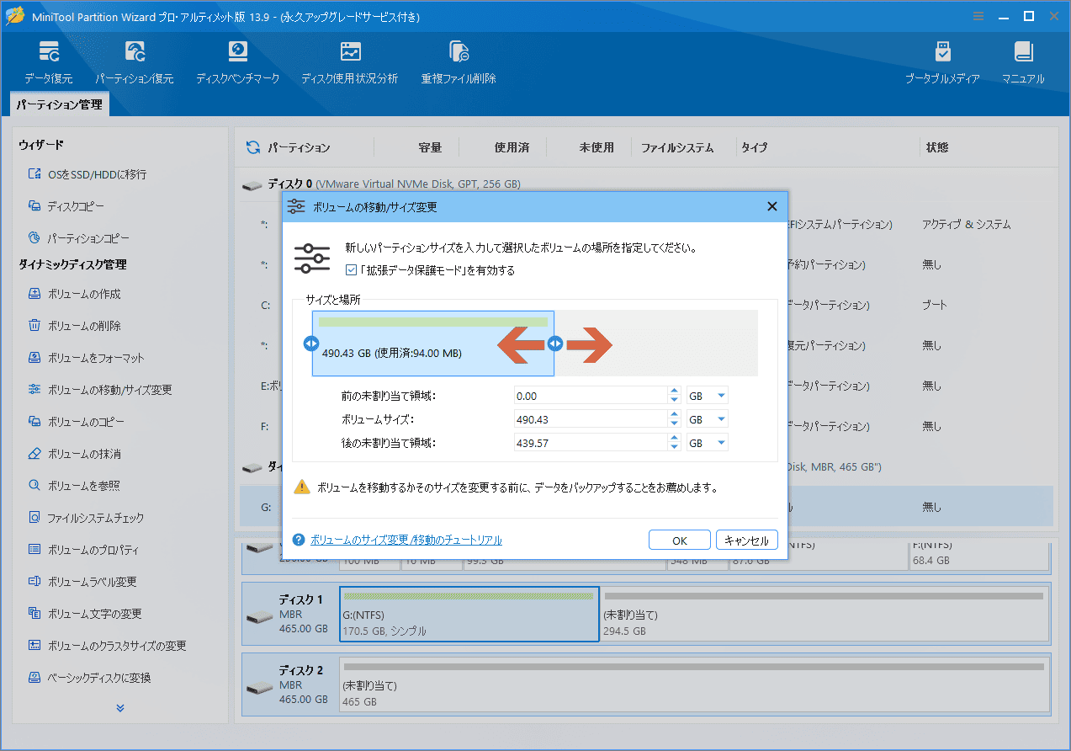1071x751 pixels.
Task: Open the マニュアル
Action: pyautogui.click(x=1023, y=63)
